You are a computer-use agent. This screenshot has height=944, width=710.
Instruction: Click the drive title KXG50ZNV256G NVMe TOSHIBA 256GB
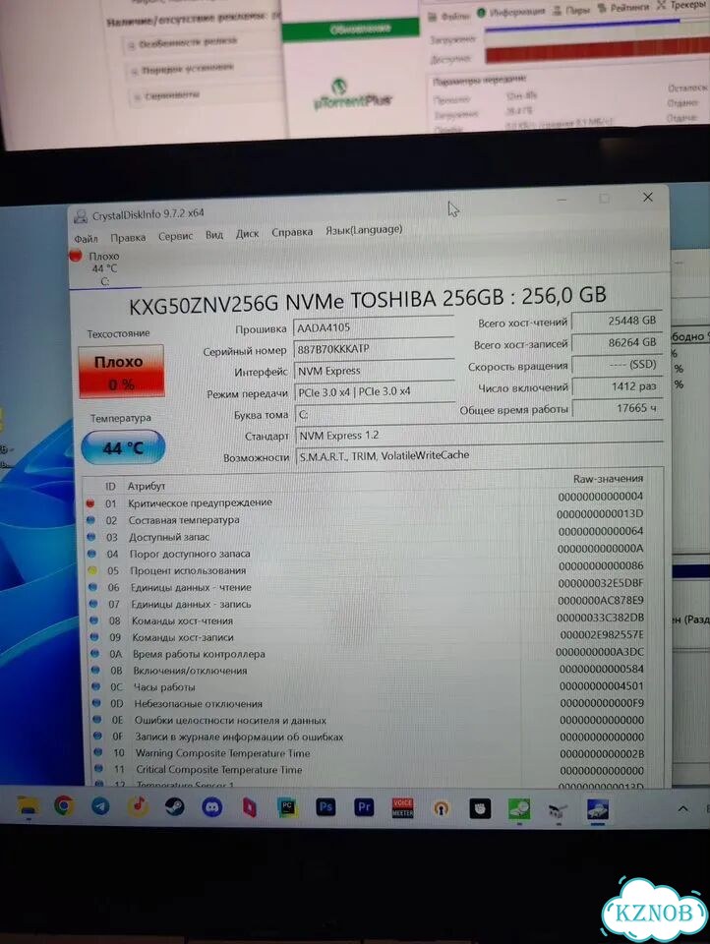pyautogui.click(x=367, y=299)
